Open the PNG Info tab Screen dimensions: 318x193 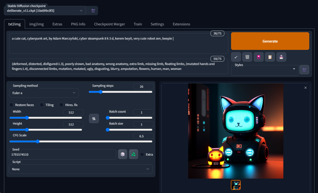tap(78, 24)
